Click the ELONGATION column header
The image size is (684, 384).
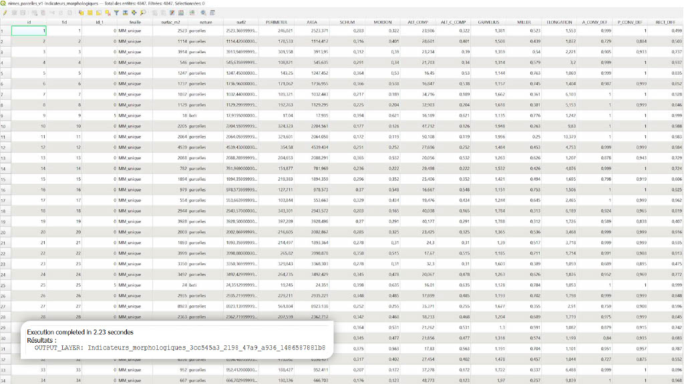click(559, 22)
